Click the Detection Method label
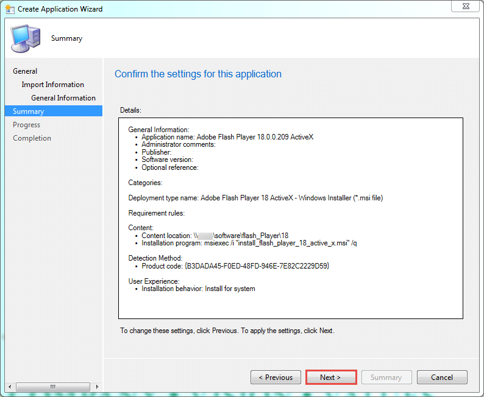The image size is (484, 397). pyautogui.click(x=155, y=258)
